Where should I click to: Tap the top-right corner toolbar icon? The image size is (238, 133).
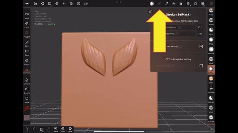211,4
